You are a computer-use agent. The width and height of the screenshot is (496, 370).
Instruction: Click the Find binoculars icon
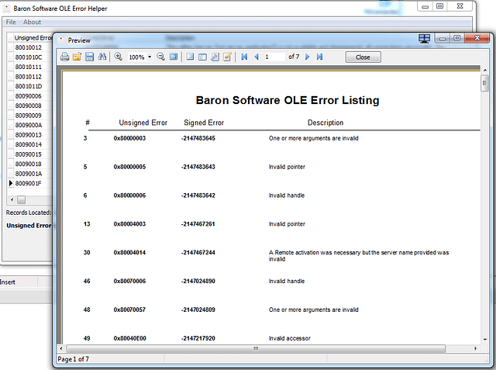click(x=102, y=57)
